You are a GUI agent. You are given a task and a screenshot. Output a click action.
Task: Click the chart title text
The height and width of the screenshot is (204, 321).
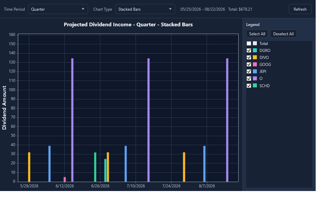[128, 25]
